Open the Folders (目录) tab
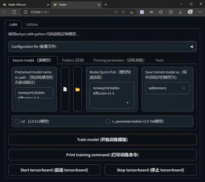Screen dimensions: 205x182 click(x=73, y=60)
